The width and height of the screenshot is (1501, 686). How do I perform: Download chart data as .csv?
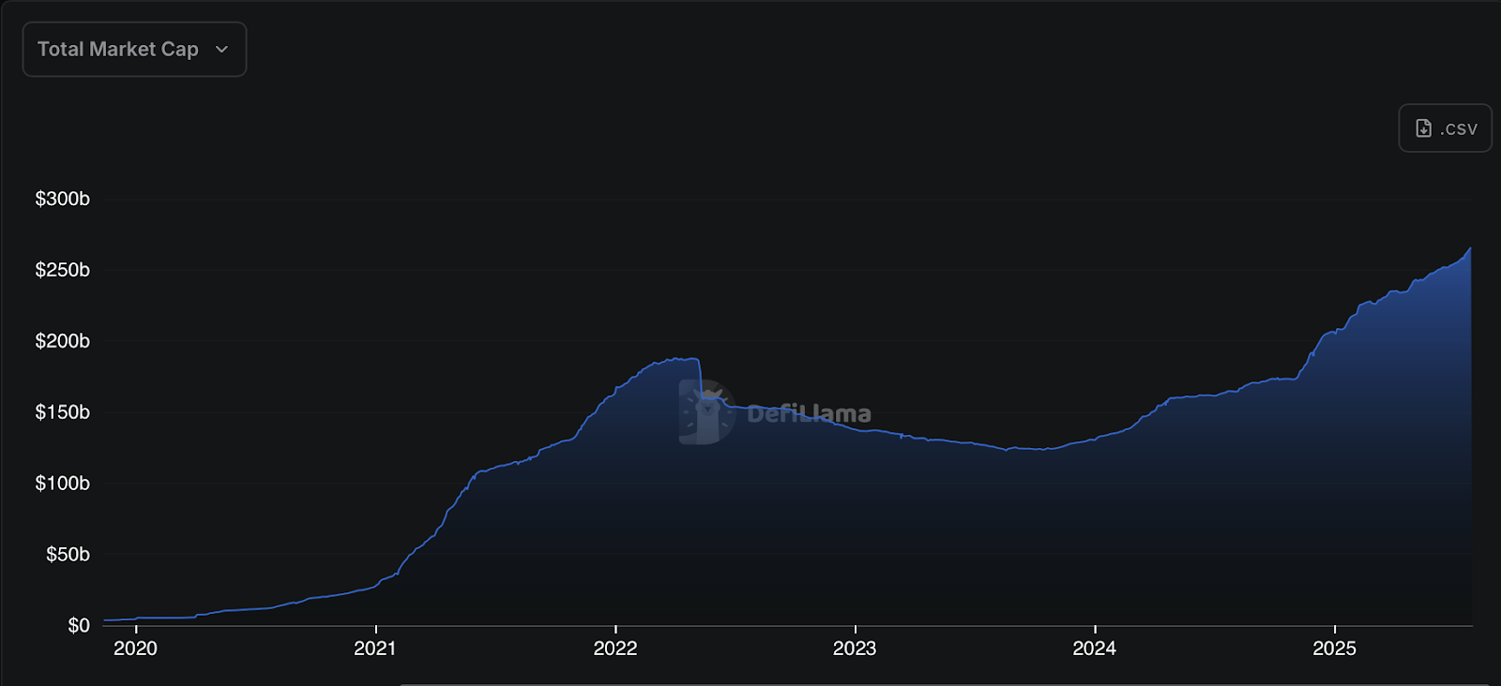click(x=1445, y=128)
